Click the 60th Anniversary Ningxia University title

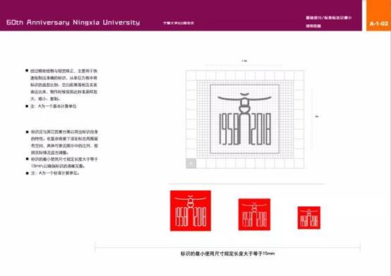click(73, 23)
